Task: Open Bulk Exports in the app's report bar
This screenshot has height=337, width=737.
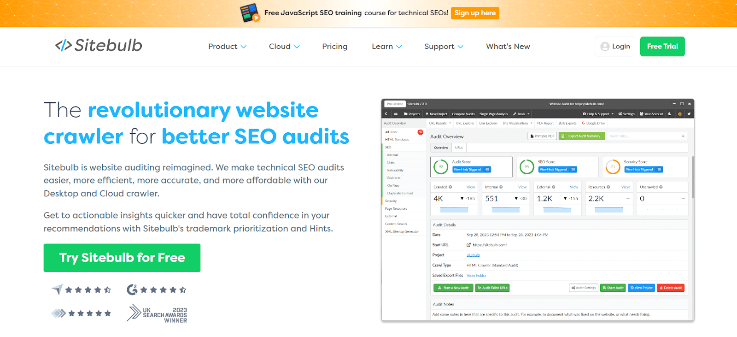Action: coord(567,123)
